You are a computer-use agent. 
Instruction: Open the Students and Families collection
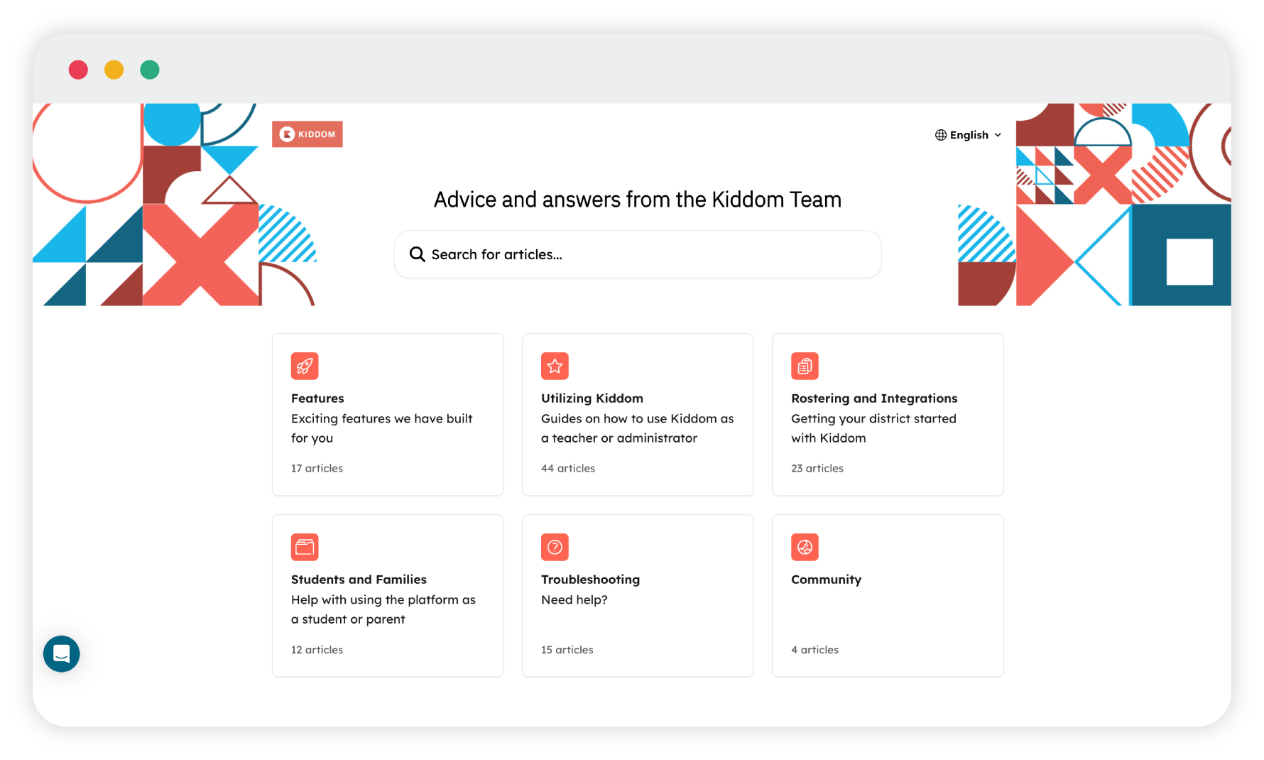[388, 596]
